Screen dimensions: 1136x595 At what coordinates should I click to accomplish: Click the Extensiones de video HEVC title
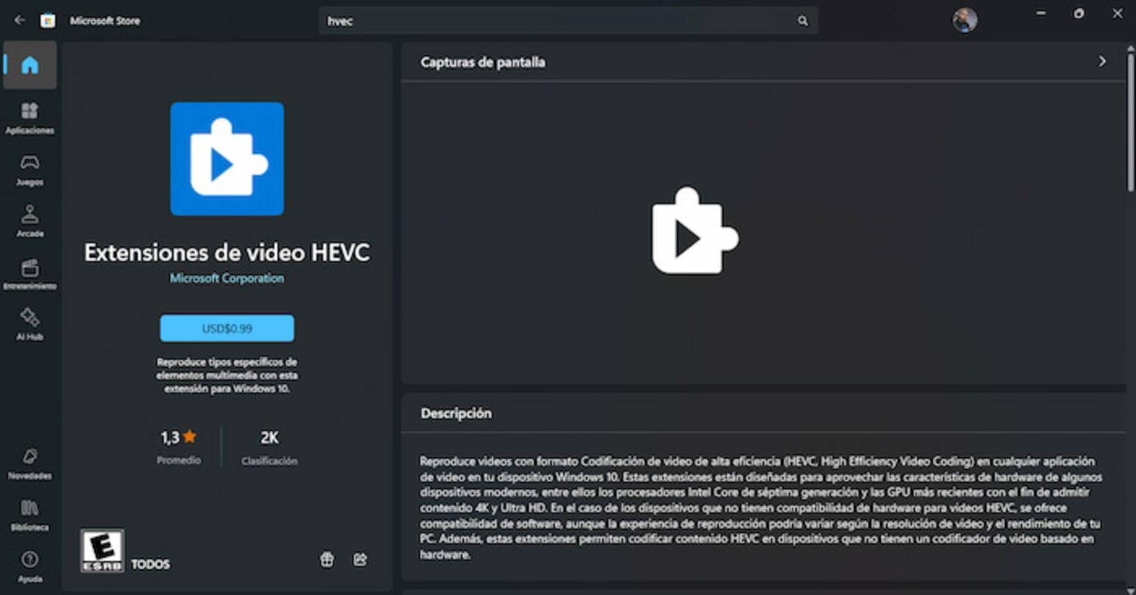point(227,253)
